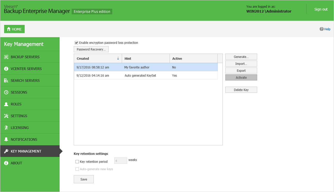334x192 pixels.
Task: Click the Help question mark icon
Action: pyautogui.click(x=321, y=29)
